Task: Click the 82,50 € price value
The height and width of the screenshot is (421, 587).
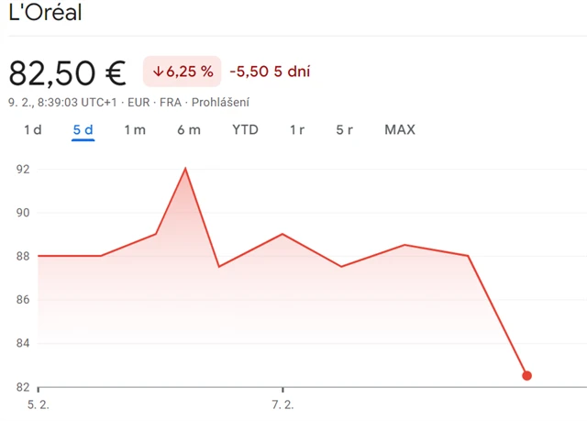Action: point(67,72)
